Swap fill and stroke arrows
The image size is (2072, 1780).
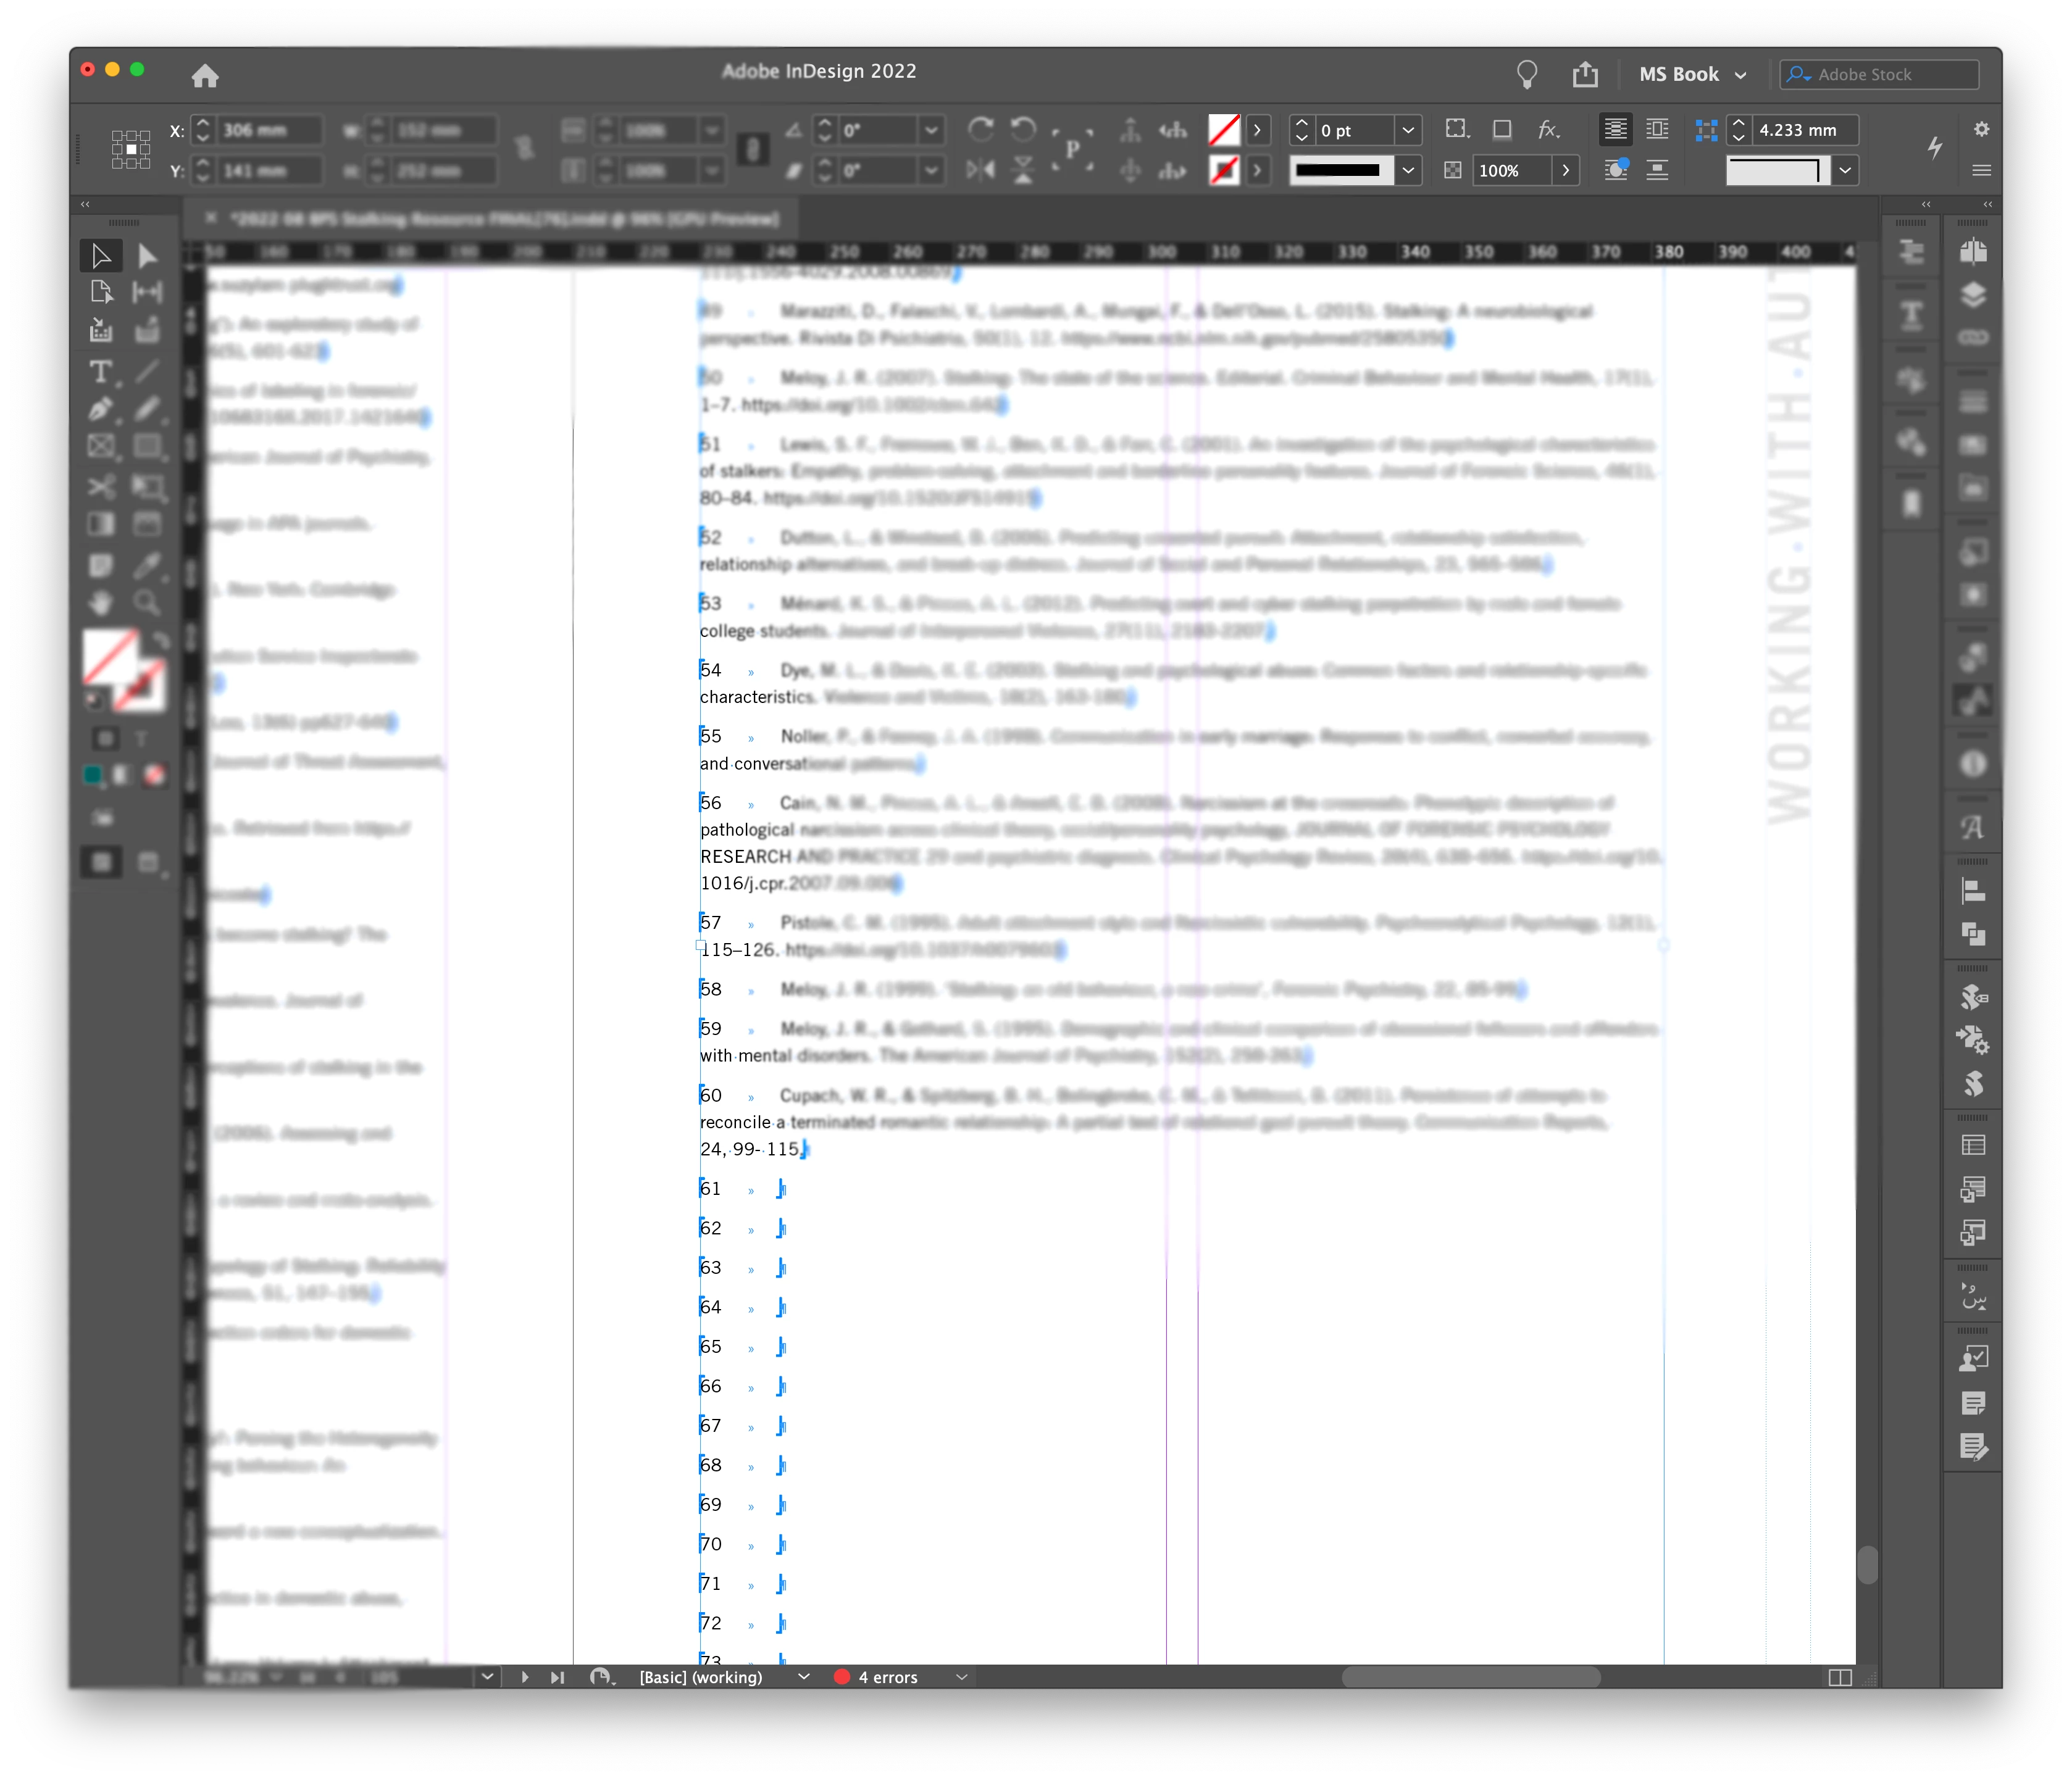click(160, 639)
